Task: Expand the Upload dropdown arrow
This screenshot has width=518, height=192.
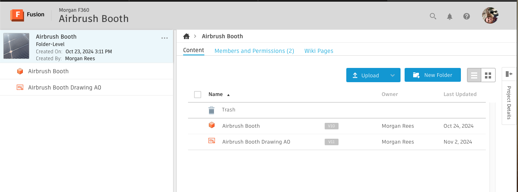Action: pos(392,75)
